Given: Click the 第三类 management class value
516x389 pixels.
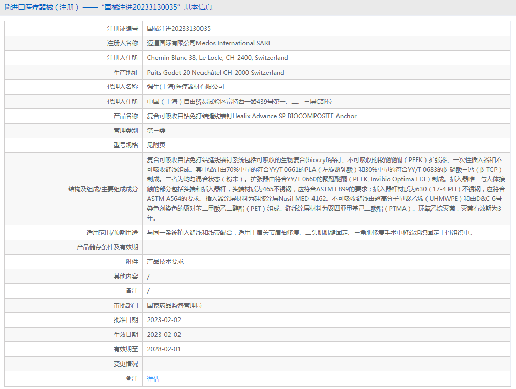Looking at the screenshot, I should (156, 131).
